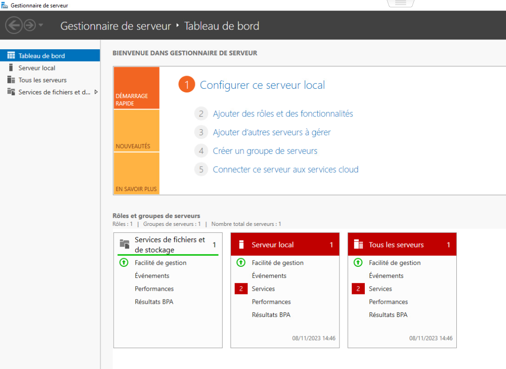
Task: Open Services in Tous les serveurs tile
Action: (x=380, y=288)
